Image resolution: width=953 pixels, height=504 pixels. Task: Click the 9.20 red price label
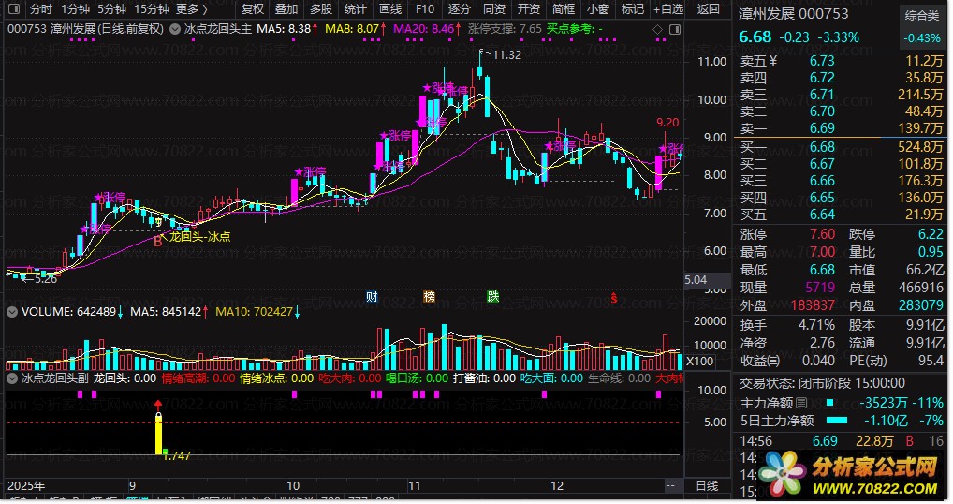click(x=667, y=123)
